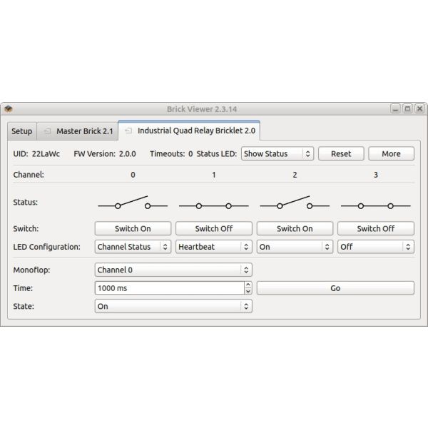Viewport: 428px width, 428px height.
Task: Click channel 0 open relay status symbol
Action: click(133, 203)
